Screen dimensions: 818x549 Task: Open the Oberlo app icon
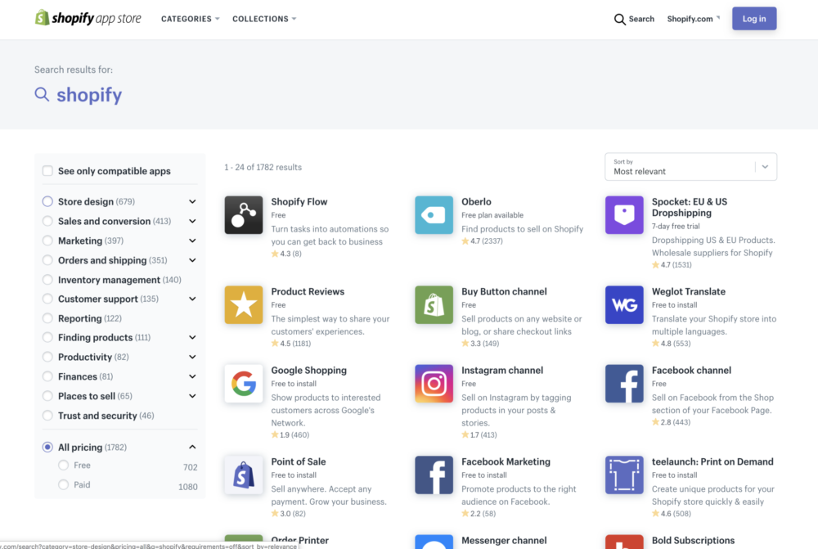click(x=434, y=215)
